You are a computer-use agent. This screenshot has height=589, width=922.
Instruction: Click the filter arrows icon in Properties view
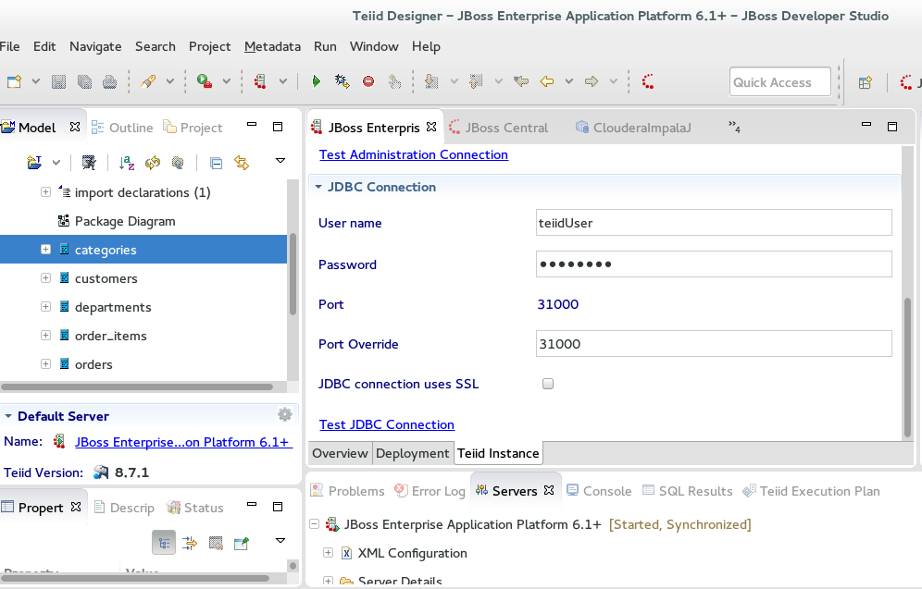pos(190,543)
